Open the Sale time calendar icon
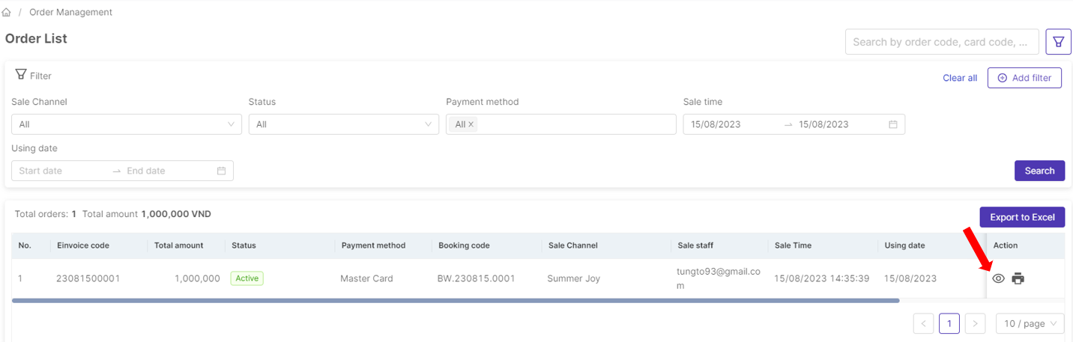Image resolution: width=1073 pixels, height=342 pixels. 893,124
